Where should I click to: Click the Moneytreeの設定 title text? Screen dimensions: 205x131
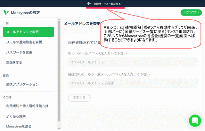click(25, 13)
